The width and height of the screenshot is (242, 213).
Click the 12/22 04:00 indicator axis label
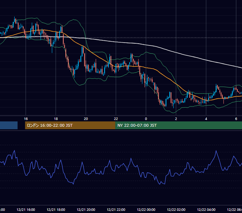pyautogui.click(x=206, y=209)
